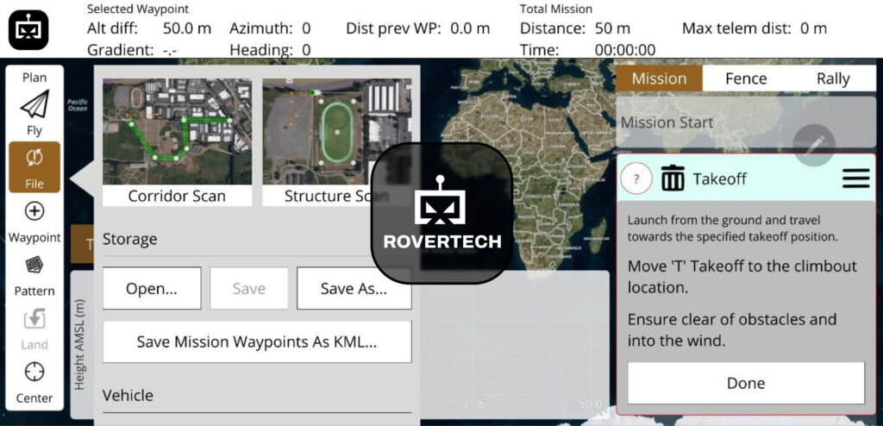Viewport: 883px width, 426px height.
Task: Click the Open... button
Action: (x=152, y=288)
